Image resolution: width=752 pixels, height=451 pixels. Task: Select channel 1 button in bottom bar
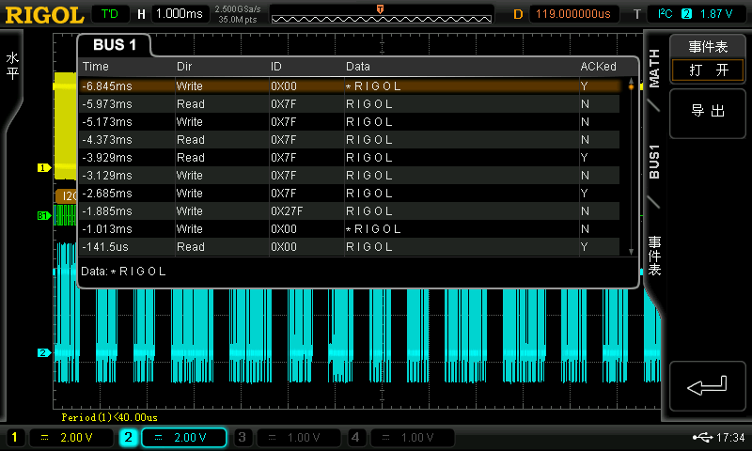pos(15,437)
